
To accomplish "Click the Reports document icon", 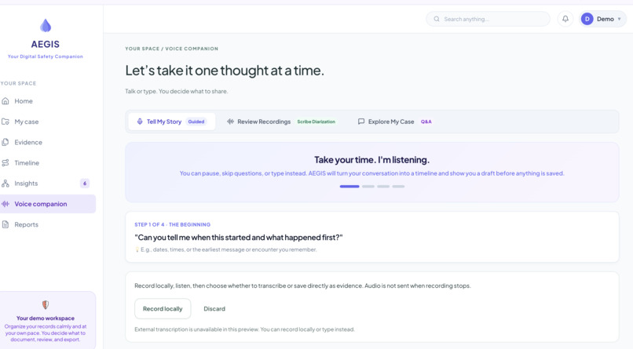I will (5, 224).
